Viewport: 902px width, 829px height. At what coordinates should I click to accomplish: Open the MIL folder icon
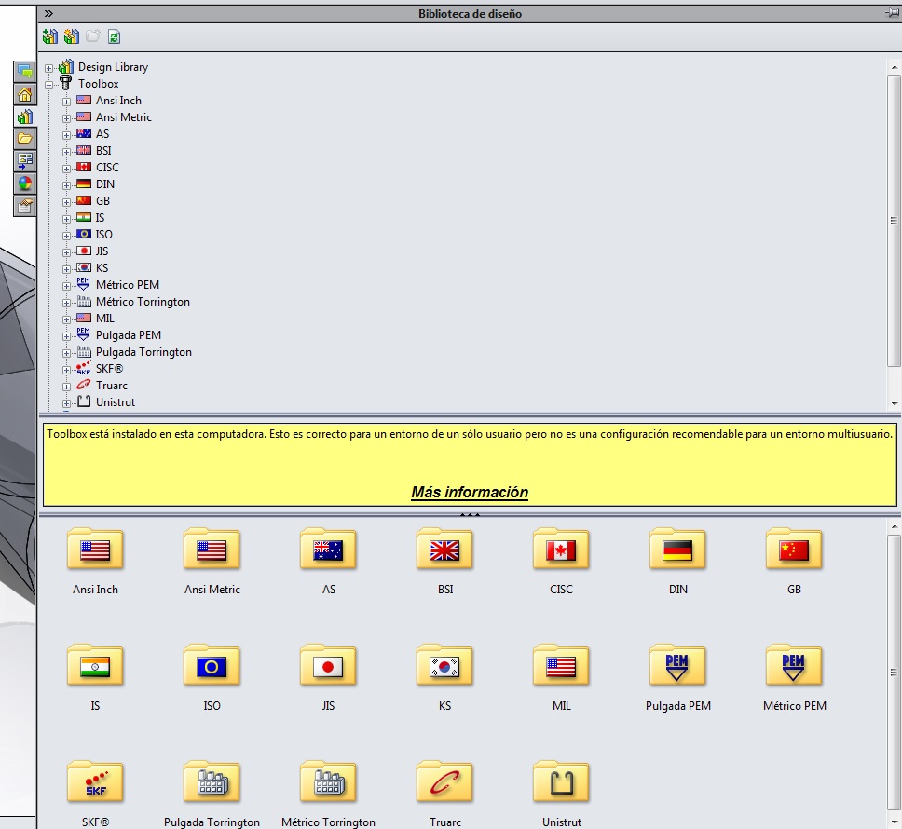tap(561, 666)
